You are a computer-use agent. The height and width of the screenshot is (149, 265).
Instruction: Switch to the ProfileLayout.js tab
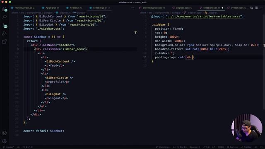click(23, 8)
